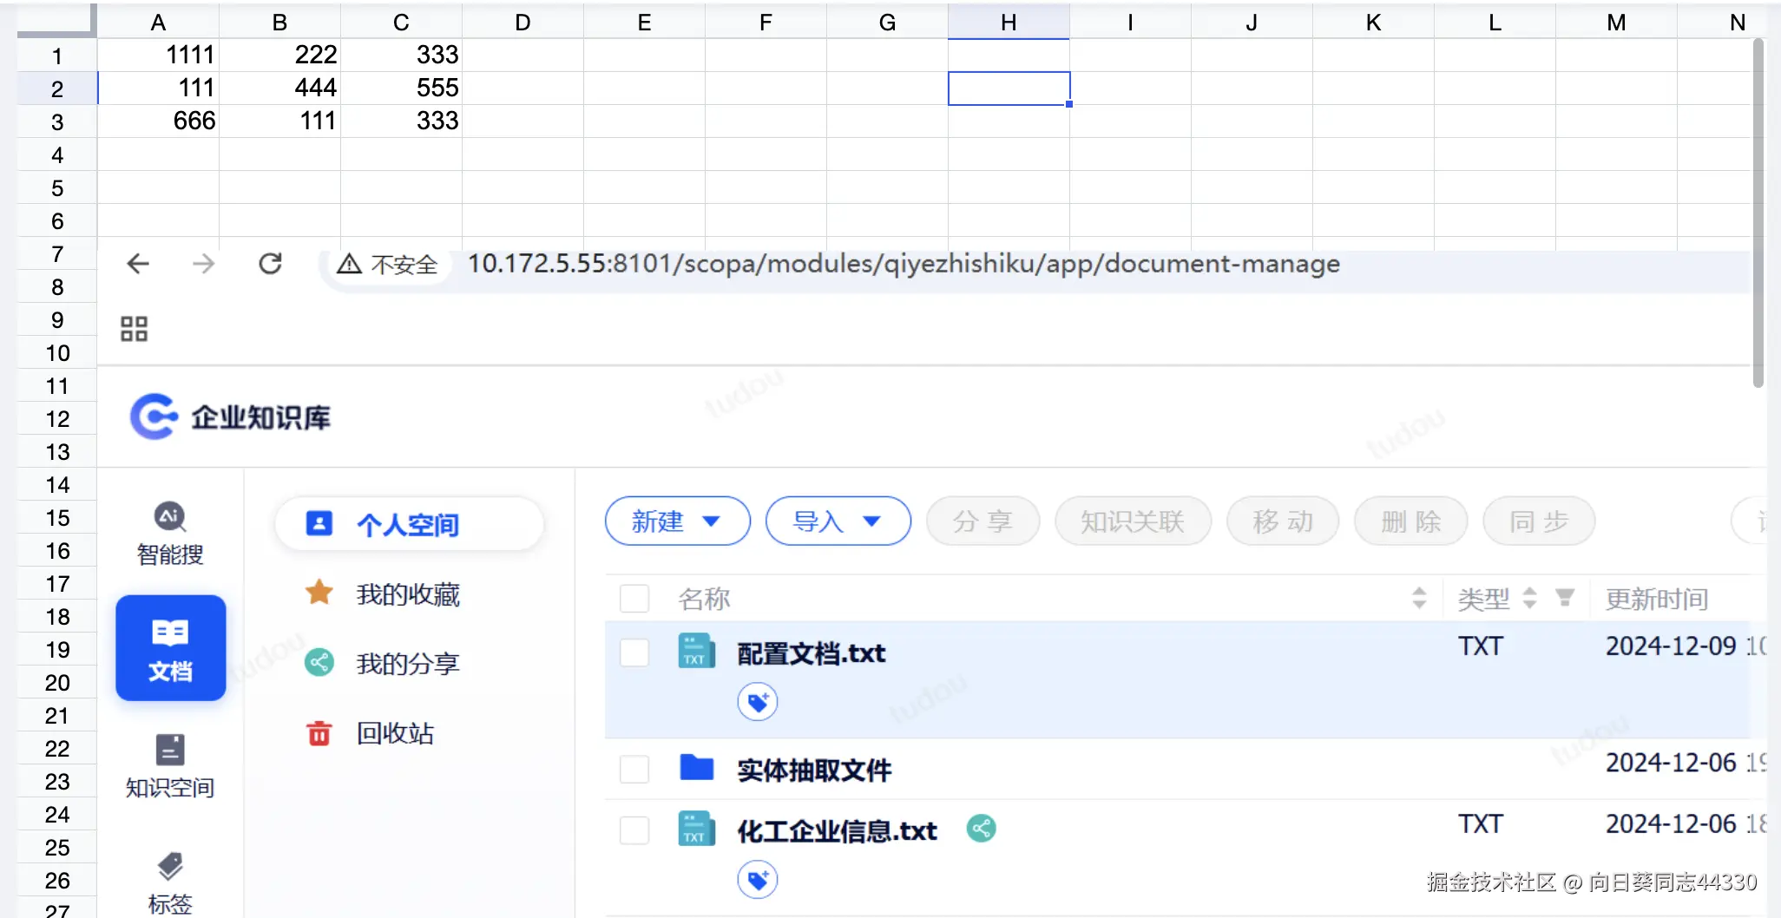Viewport: 1781px width, 918px height.
Task: Click the TXT file icon of 化工企业信息.txt
Action: 696,829
